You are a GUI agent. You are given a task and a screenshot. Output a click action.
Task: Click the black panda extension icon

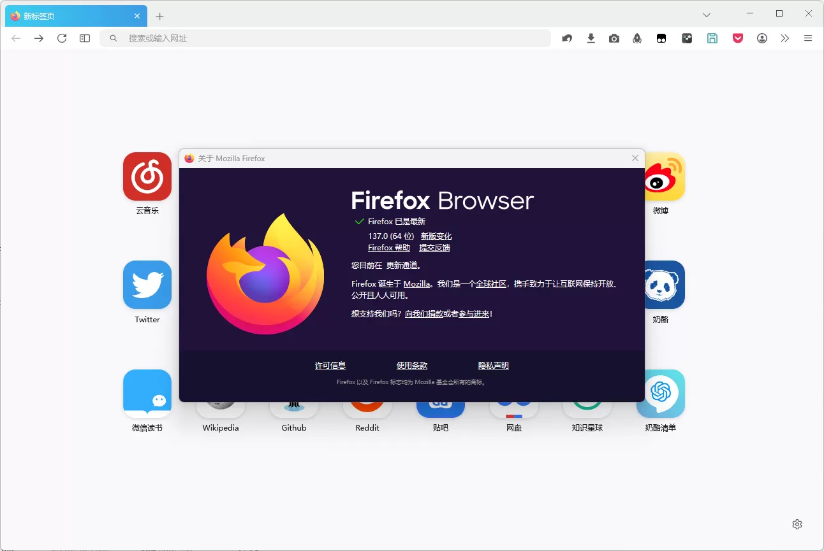tap(661, 38)
